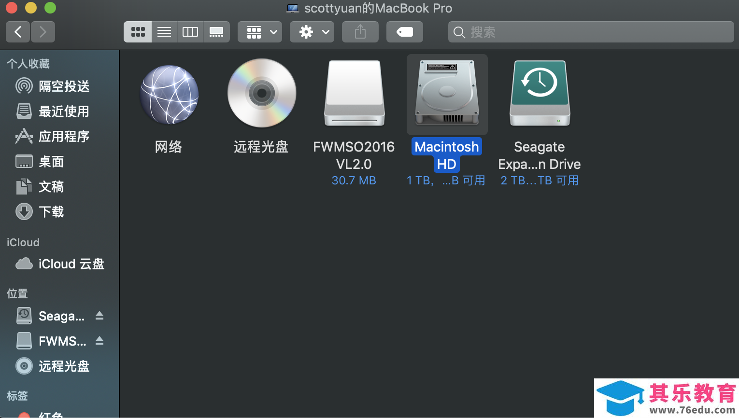The image size is (739, 418).
Task: Focus the 搜索 search field
Action: tap(591, 32)
